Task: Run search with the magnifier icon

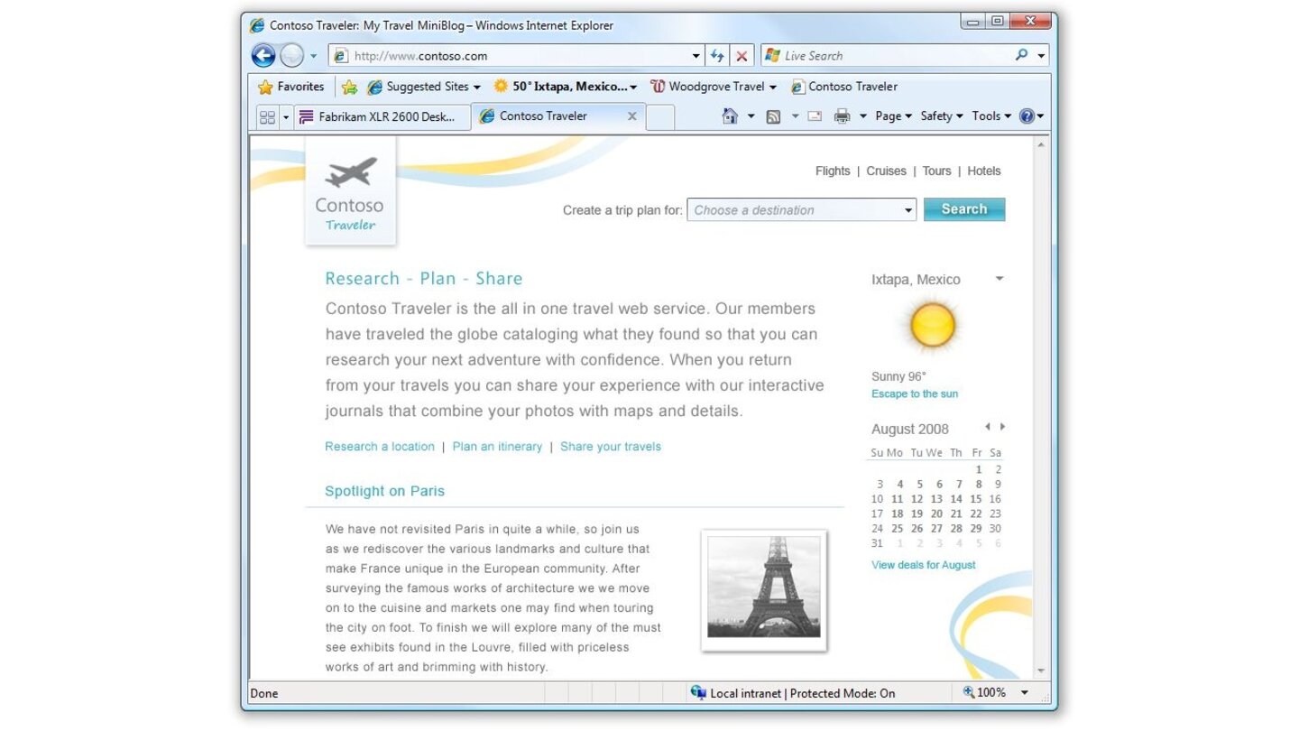Action: point(1021,55)
